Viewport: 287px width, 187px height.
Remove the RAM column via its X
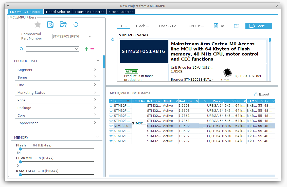coord(256,101)
